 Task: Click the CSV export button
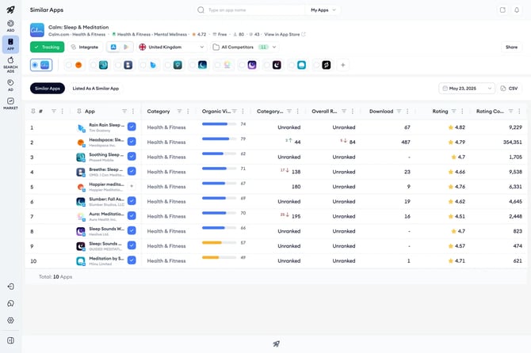(x=510, y=89)
